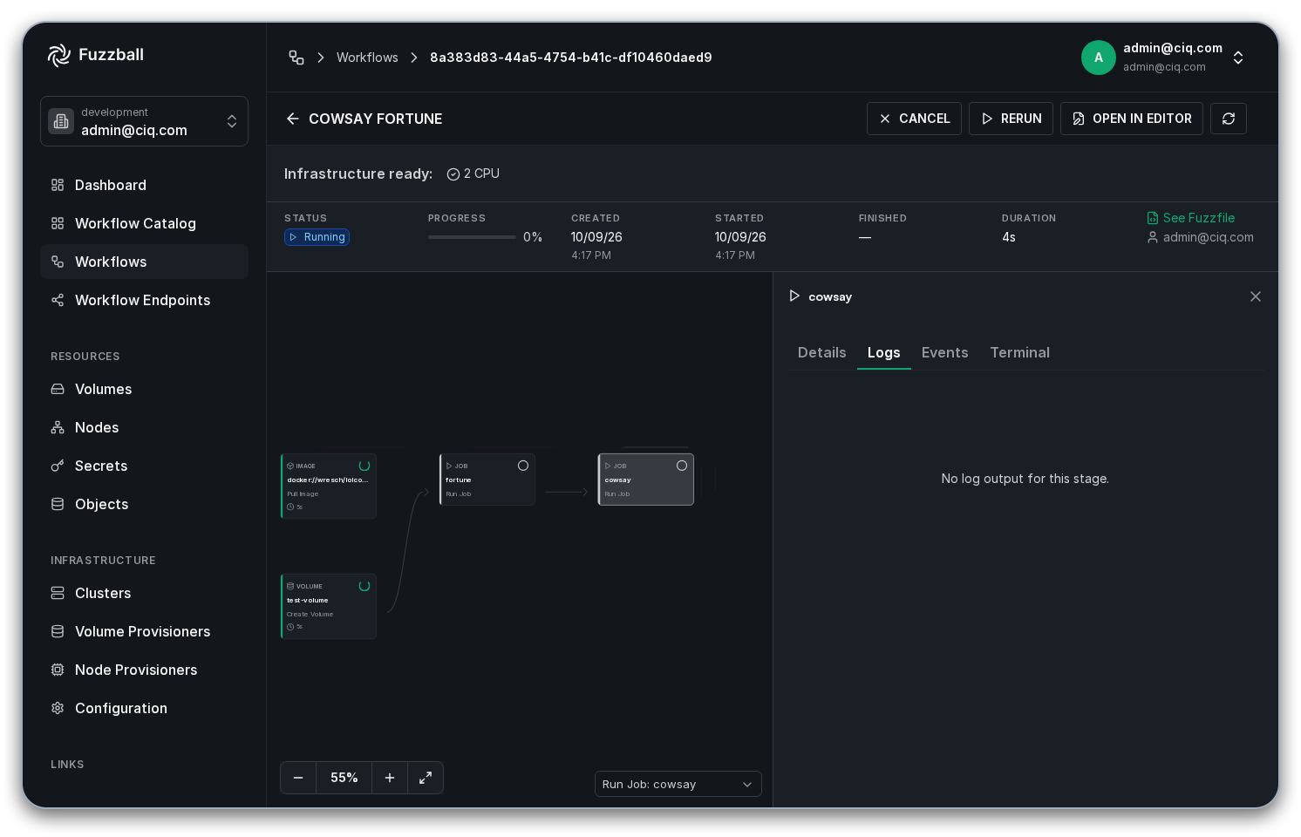The image size is (1301, 837).
Task: Select the test-volume node in graph
Action: point(329,606)
